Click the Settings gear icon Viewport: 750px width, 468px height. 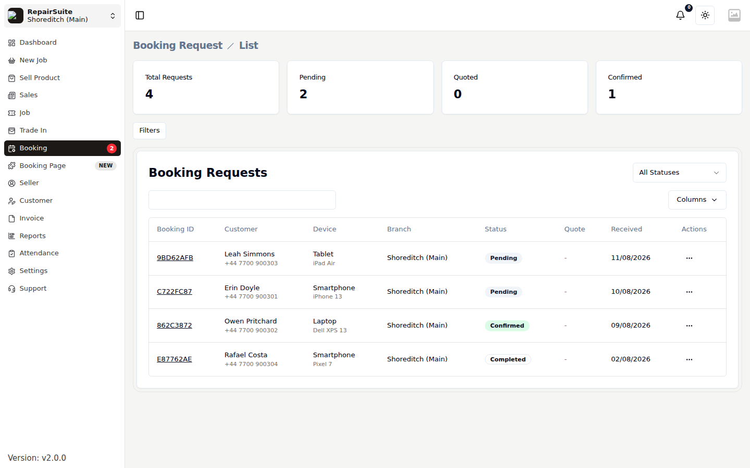coord(11,271)
